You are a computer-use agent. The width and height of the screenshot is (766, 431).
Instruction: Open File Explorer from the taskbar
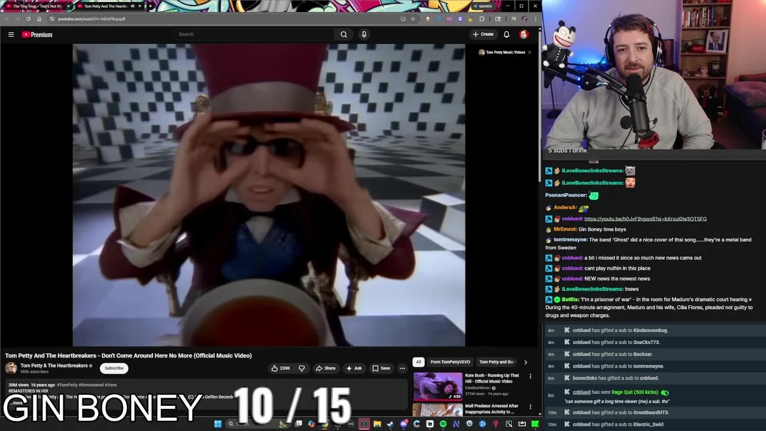(377, 424)
